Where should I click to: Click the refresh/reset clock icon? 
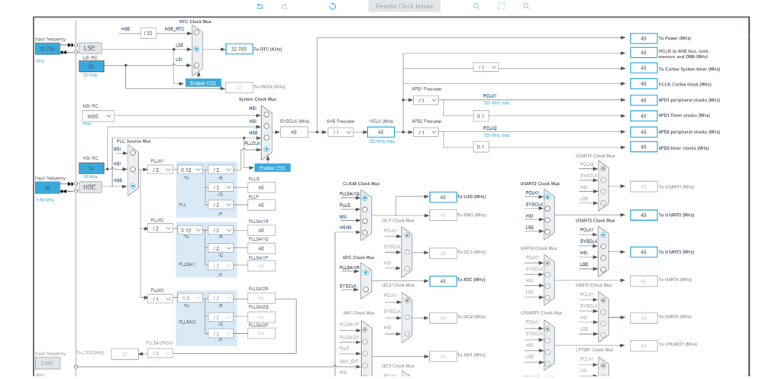(332, 6)
